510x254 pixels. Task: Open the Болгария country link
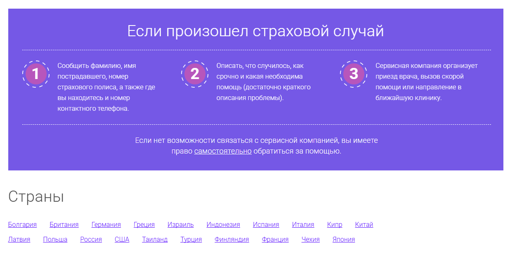(x=22, y=224)
